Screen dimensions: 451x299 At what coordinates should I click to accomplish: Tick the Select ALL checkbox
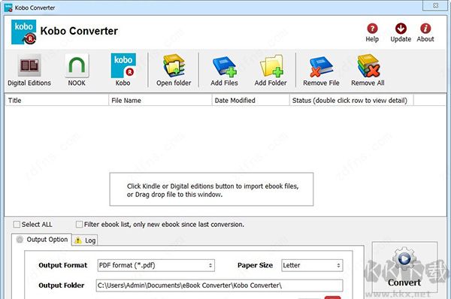(x=17, y=224)
